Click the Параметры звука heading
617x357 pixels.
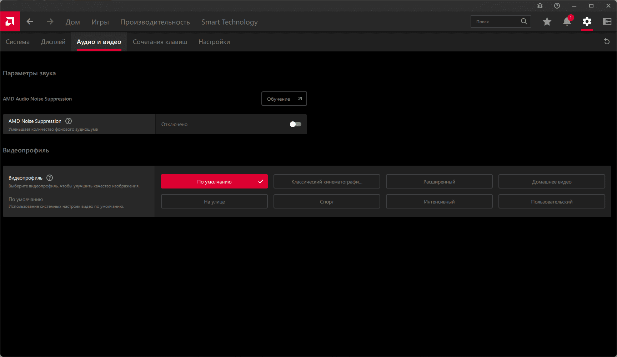point(29,73)
